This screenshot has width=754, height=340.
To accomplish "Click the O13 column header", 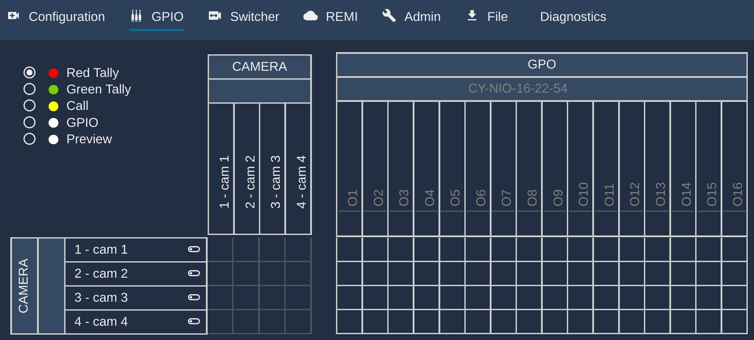I will (658, 169).
